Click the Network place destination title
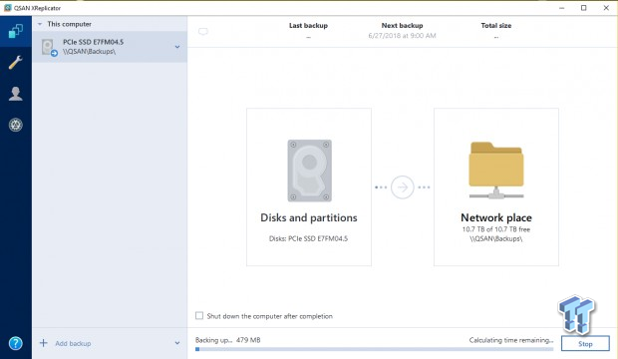618x359 pixels. click(496, 217)
